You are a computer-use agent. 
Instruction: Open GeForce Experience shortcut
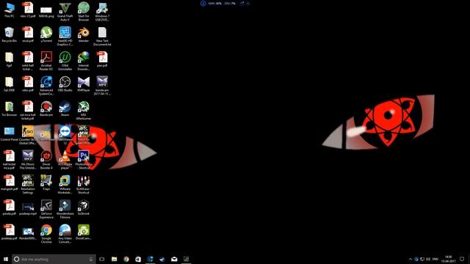(x=46, y=210)
